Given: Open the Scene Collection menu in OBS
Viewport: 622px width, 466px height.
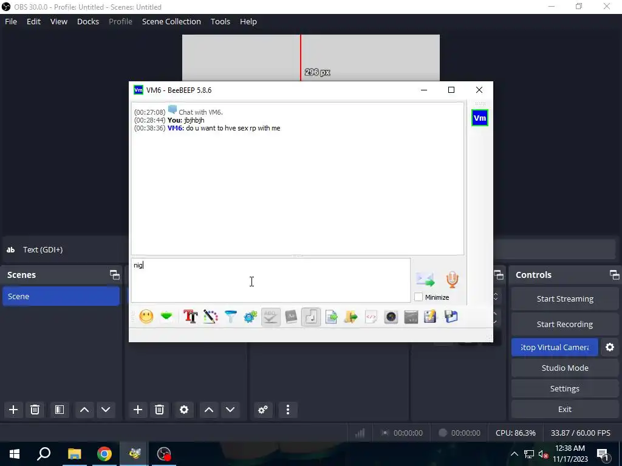Looking at the screenshot, I should [171, 21].
